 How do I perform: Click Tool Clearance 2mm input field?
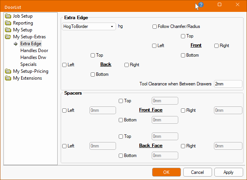tap(228, 84)
